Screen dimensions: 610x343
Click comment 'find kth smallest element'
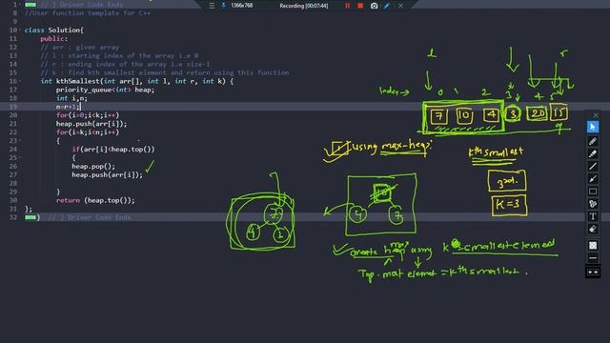[165, 72]
